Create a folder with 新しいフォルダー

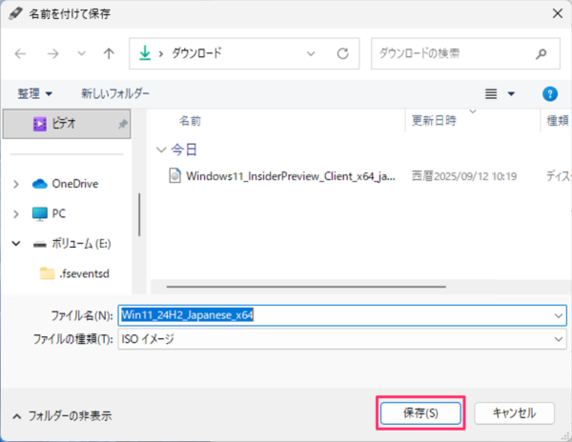pyautogui.click(x=115, y=94)
